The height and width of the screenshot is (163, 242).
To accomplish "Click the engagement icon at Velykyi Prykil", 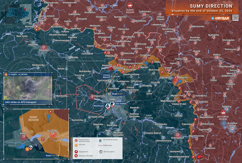I will (179, 101).
